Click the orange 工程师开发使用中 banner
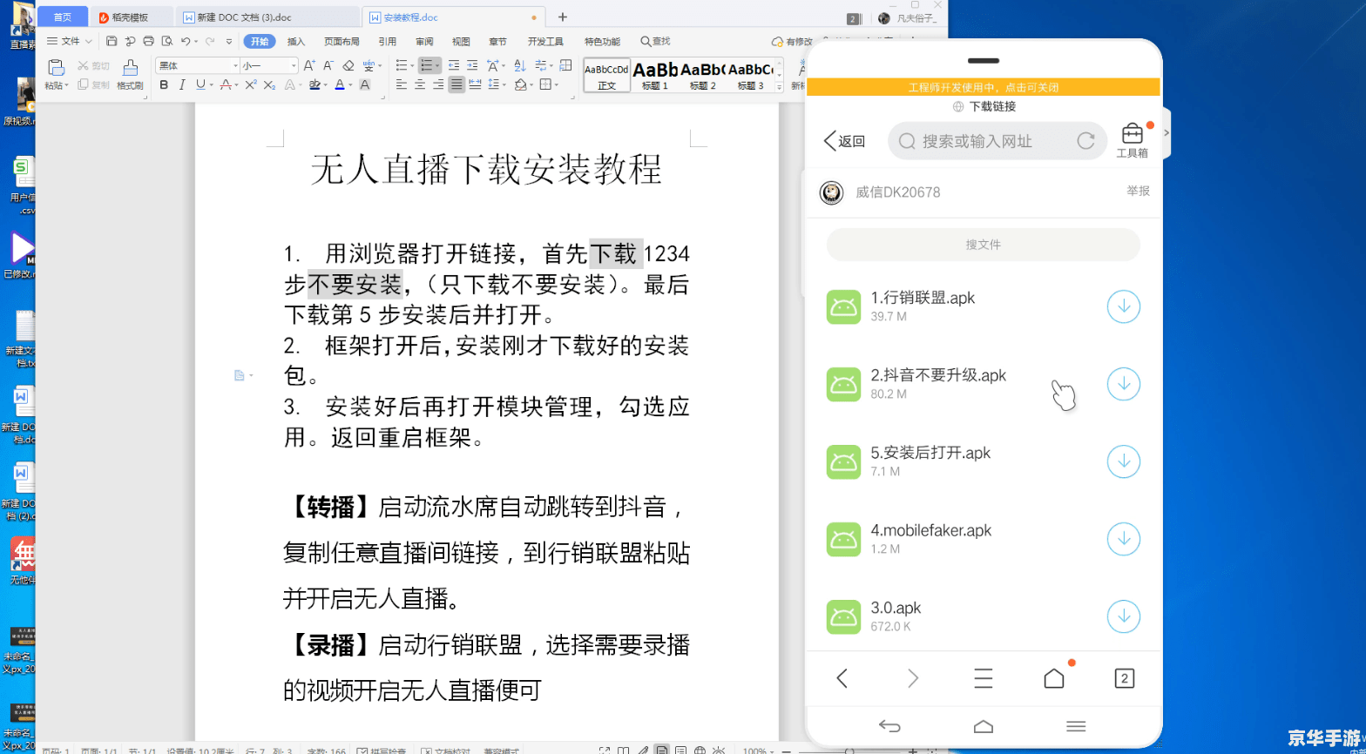 tap(984, 87)
